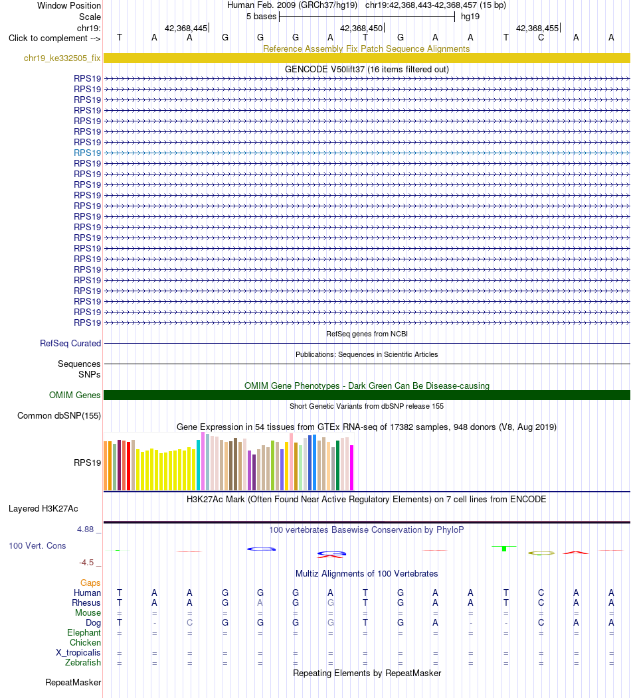Click the 'Zebrafish' species row label

83,662
